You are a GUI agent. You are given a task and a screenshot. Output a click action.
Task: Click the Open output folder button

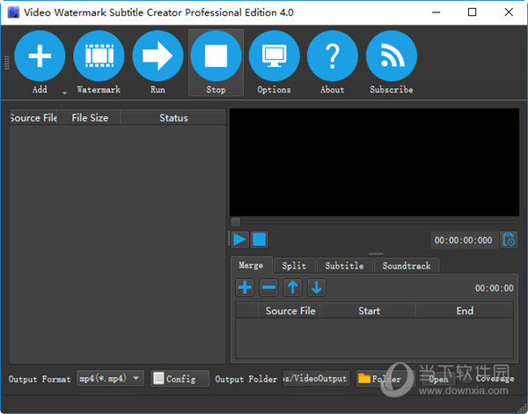click(439, 380)
